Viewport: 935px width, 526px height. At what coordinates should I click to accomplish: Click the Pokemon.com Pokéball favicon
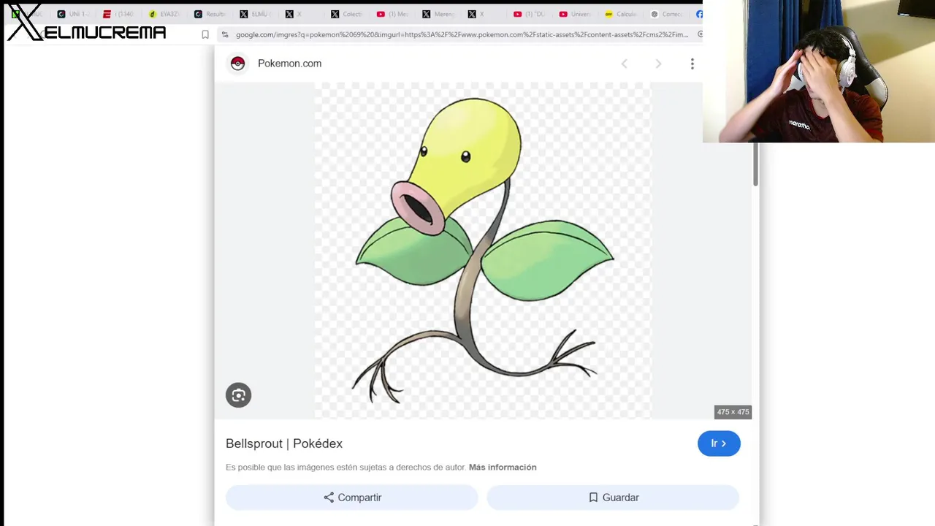click(237, 64)
